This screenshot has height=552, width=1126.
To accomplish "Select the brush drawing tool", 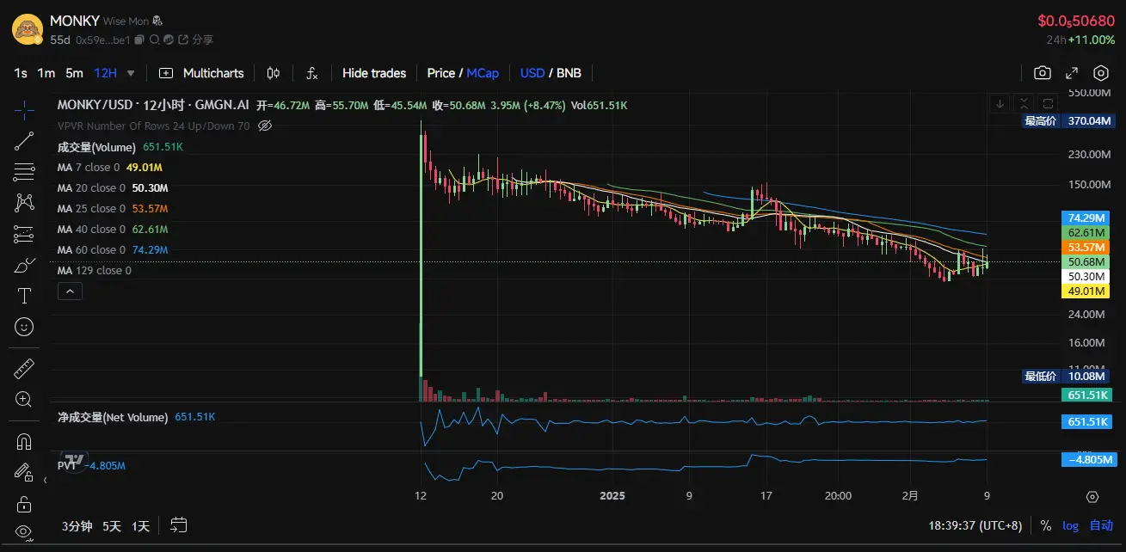I will point(24,266).
